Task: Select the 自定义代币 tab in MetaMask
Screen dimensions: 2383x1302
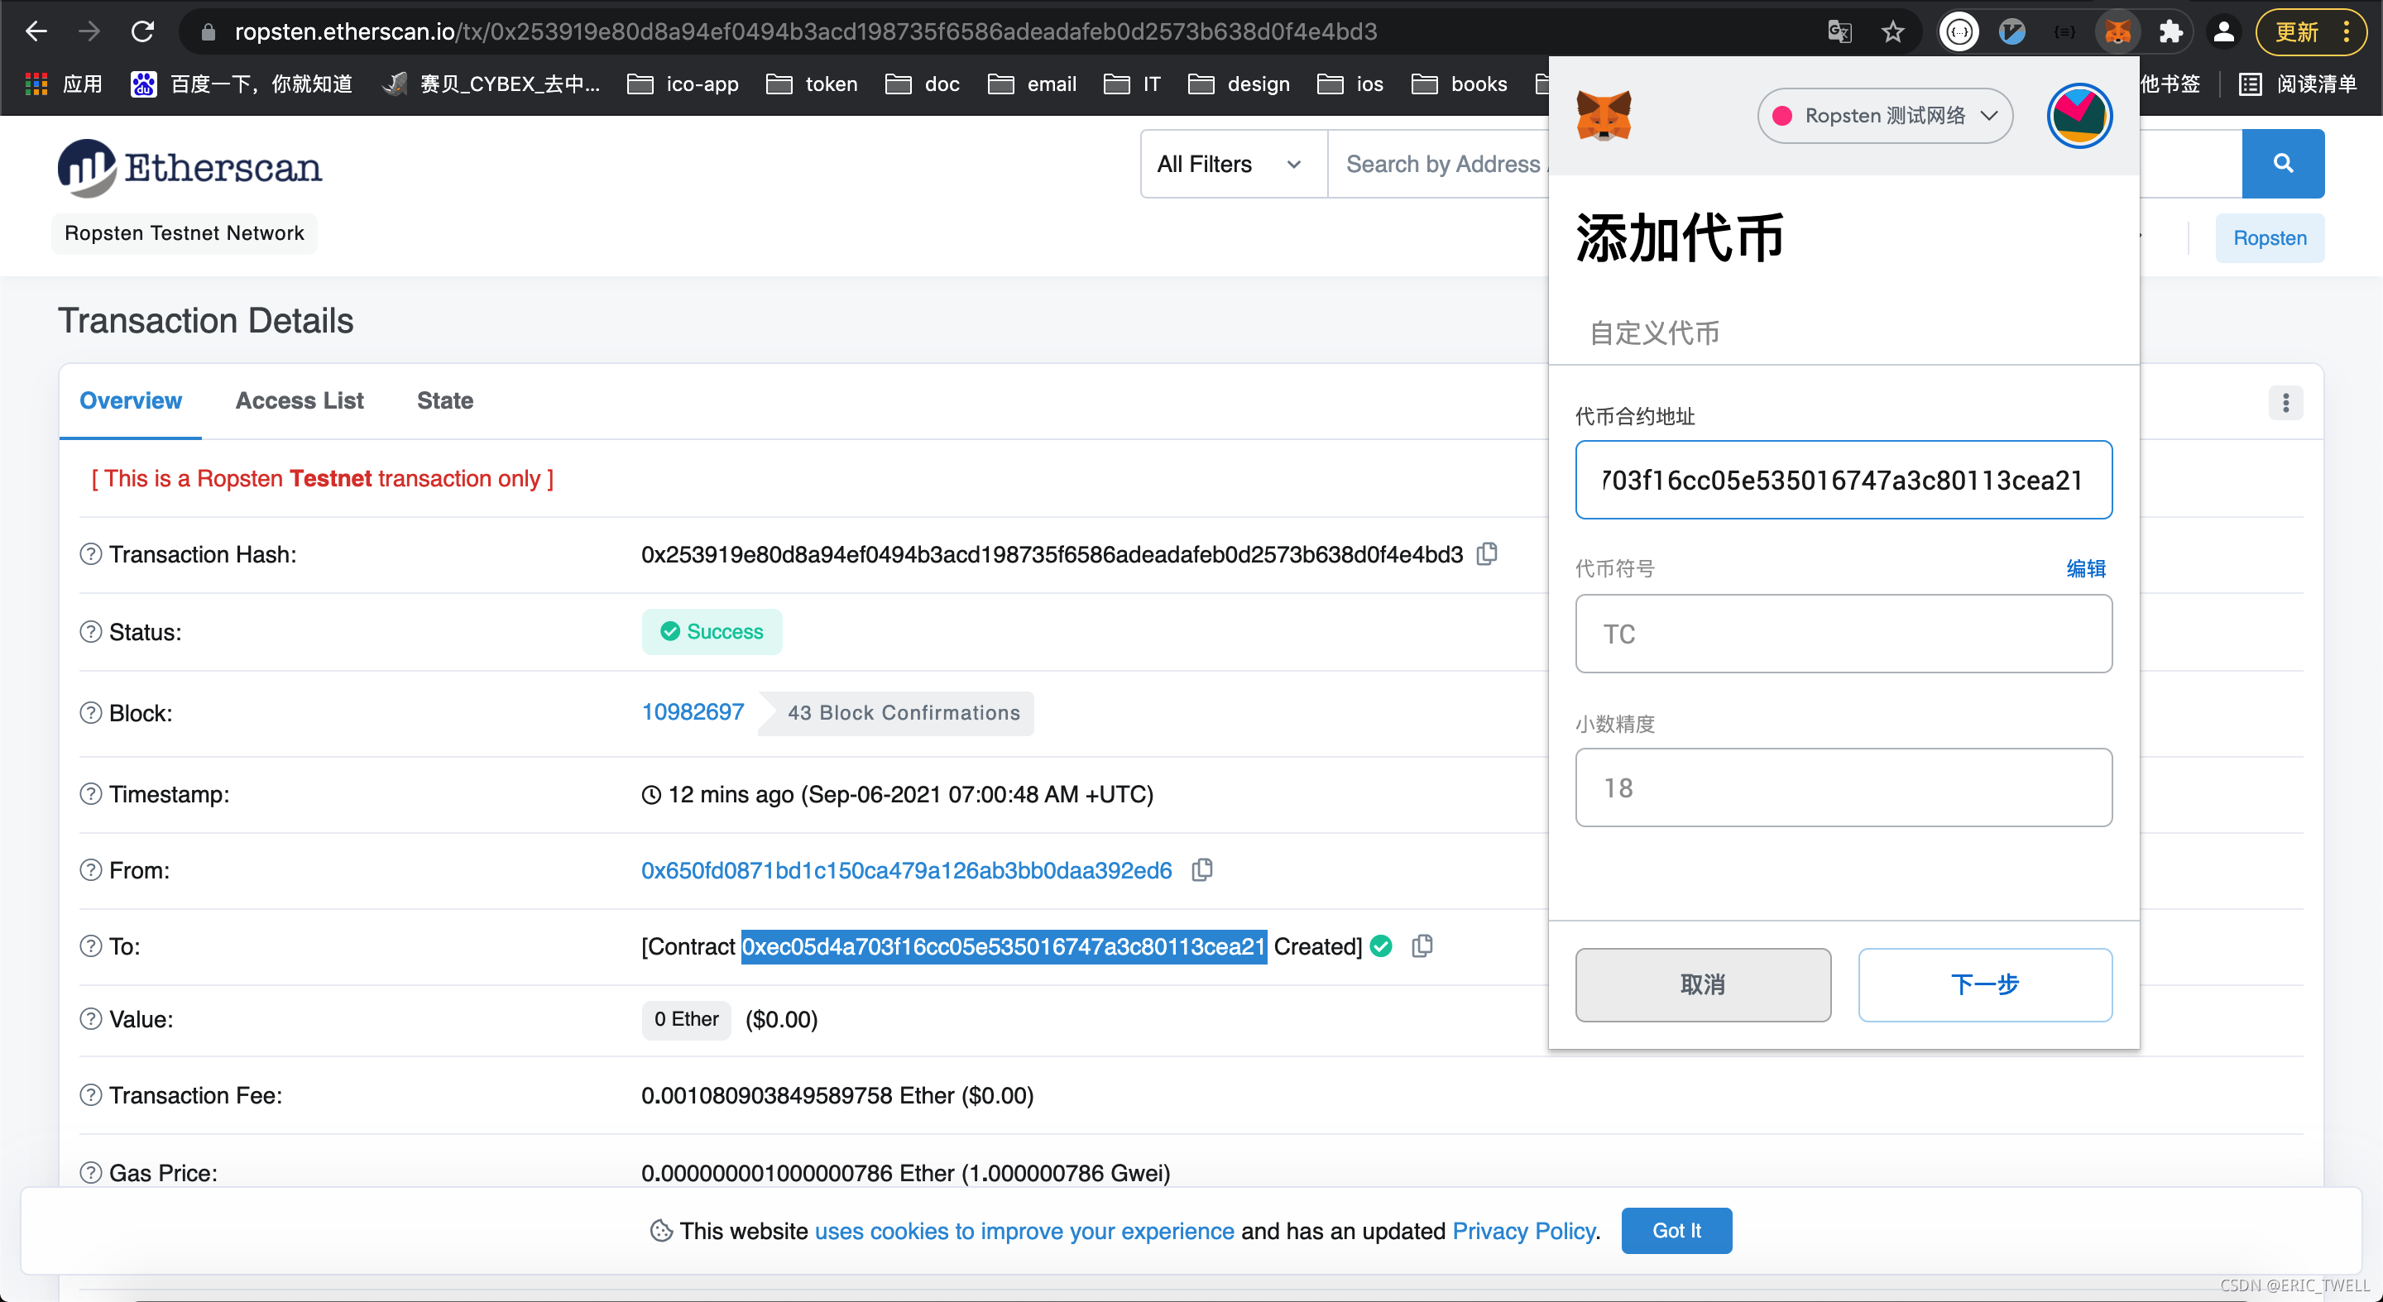Action: pyautogui.click(x=1654, y=333)
